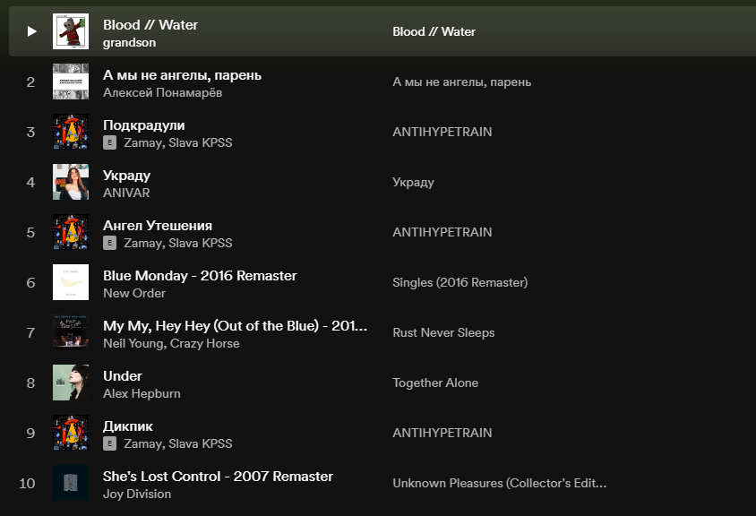Click the explicit badge on Ангел Утешения
The width and height of the screenshot is (756, 516).
pyautogui.click(x=110, y=243)
